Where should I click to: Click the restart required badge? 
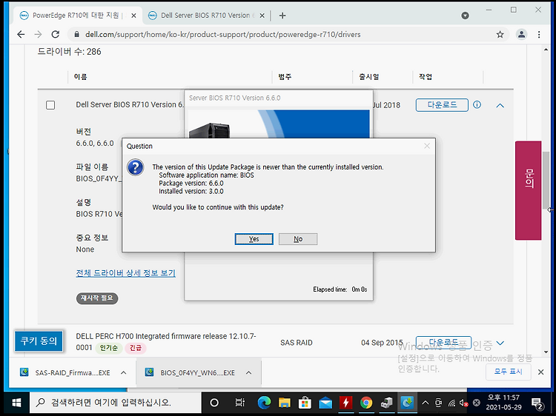point(97,298)
